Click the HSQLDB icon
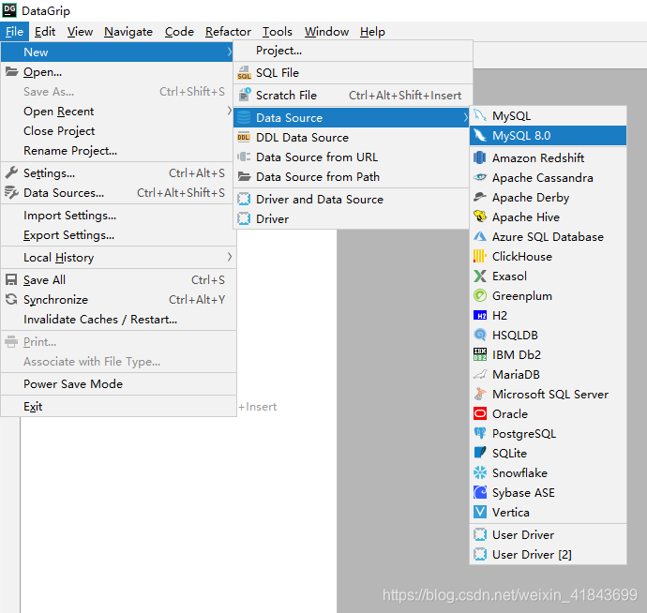This screenshot has width=647, height=613. 479,335
